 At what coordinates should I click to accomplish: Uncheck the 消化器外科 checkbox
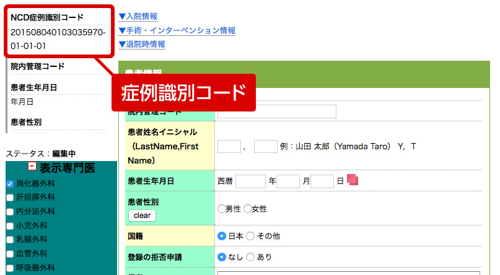(10, 184)
